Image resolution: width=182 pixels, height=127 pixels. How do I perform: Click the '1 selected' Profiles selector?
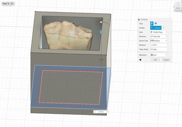(156, 28)
